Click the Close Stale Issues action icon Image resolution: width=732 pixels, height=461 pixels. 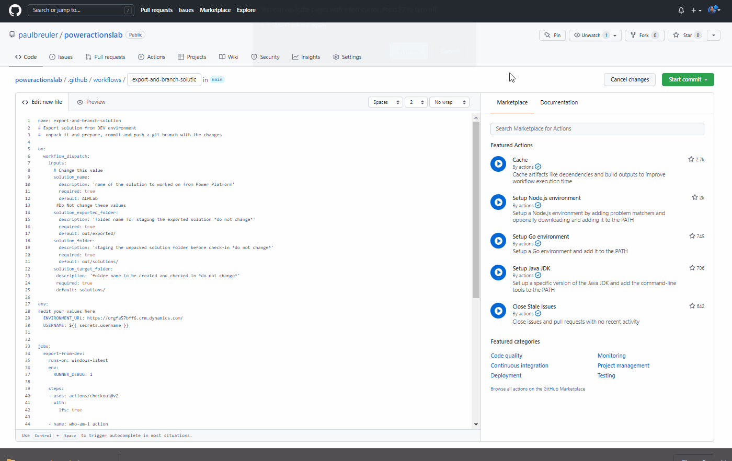[498, 310]
